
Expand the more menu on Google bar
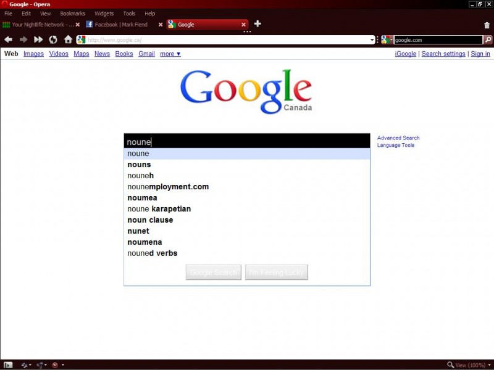pos(170,54)
